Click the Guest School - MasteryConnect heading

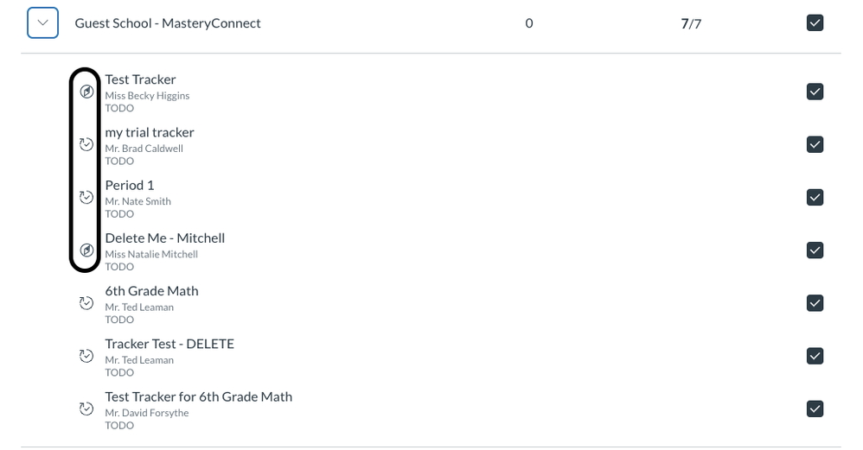click(168, 23)
